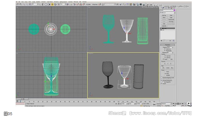The width and height of the screenshot is (200, 118).
Task: Click the Mirror tool icon
Action: point(118,5)
